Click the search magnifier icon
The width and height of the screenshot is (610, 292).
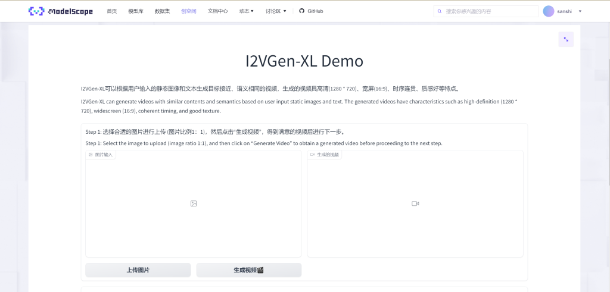pos(440,11)
